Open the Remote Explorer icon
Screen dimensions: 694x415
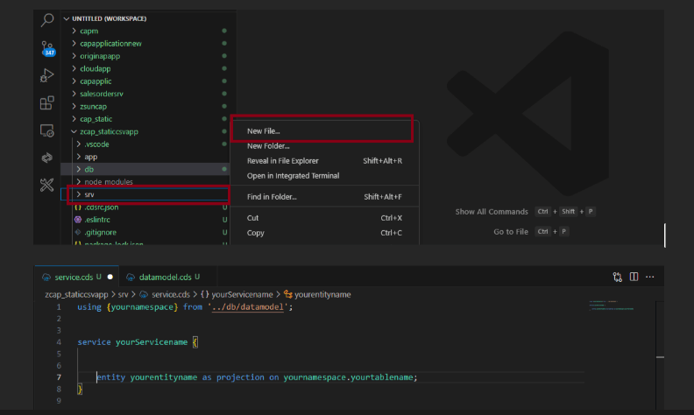coord(47,130)
